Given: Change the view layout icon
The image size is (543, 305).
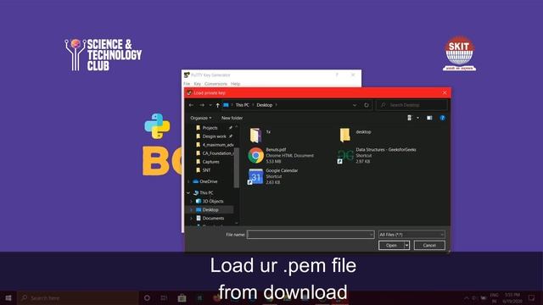Looking at the screenshot, I should [410, 118].
